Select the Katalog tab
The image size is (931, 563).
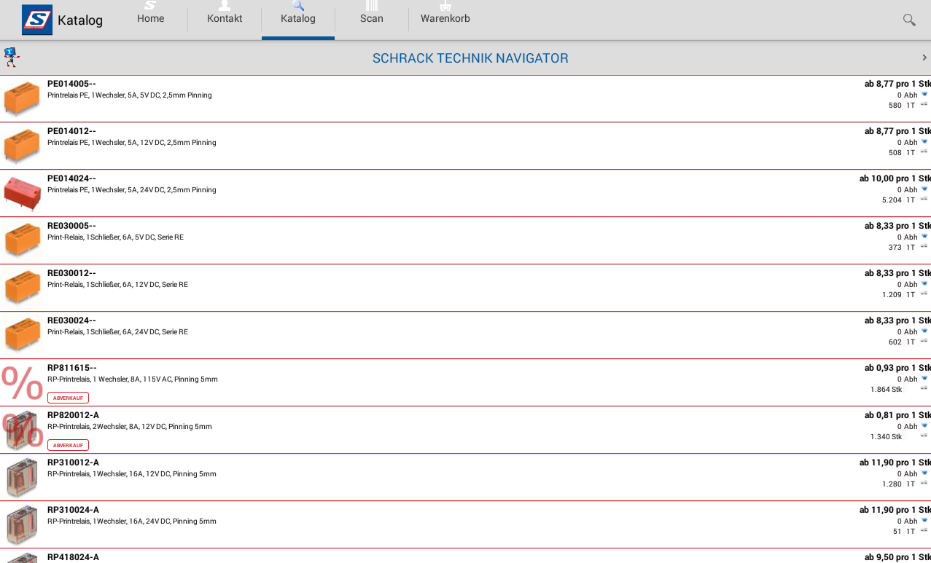pyautogui.click(x=298, y=20)
